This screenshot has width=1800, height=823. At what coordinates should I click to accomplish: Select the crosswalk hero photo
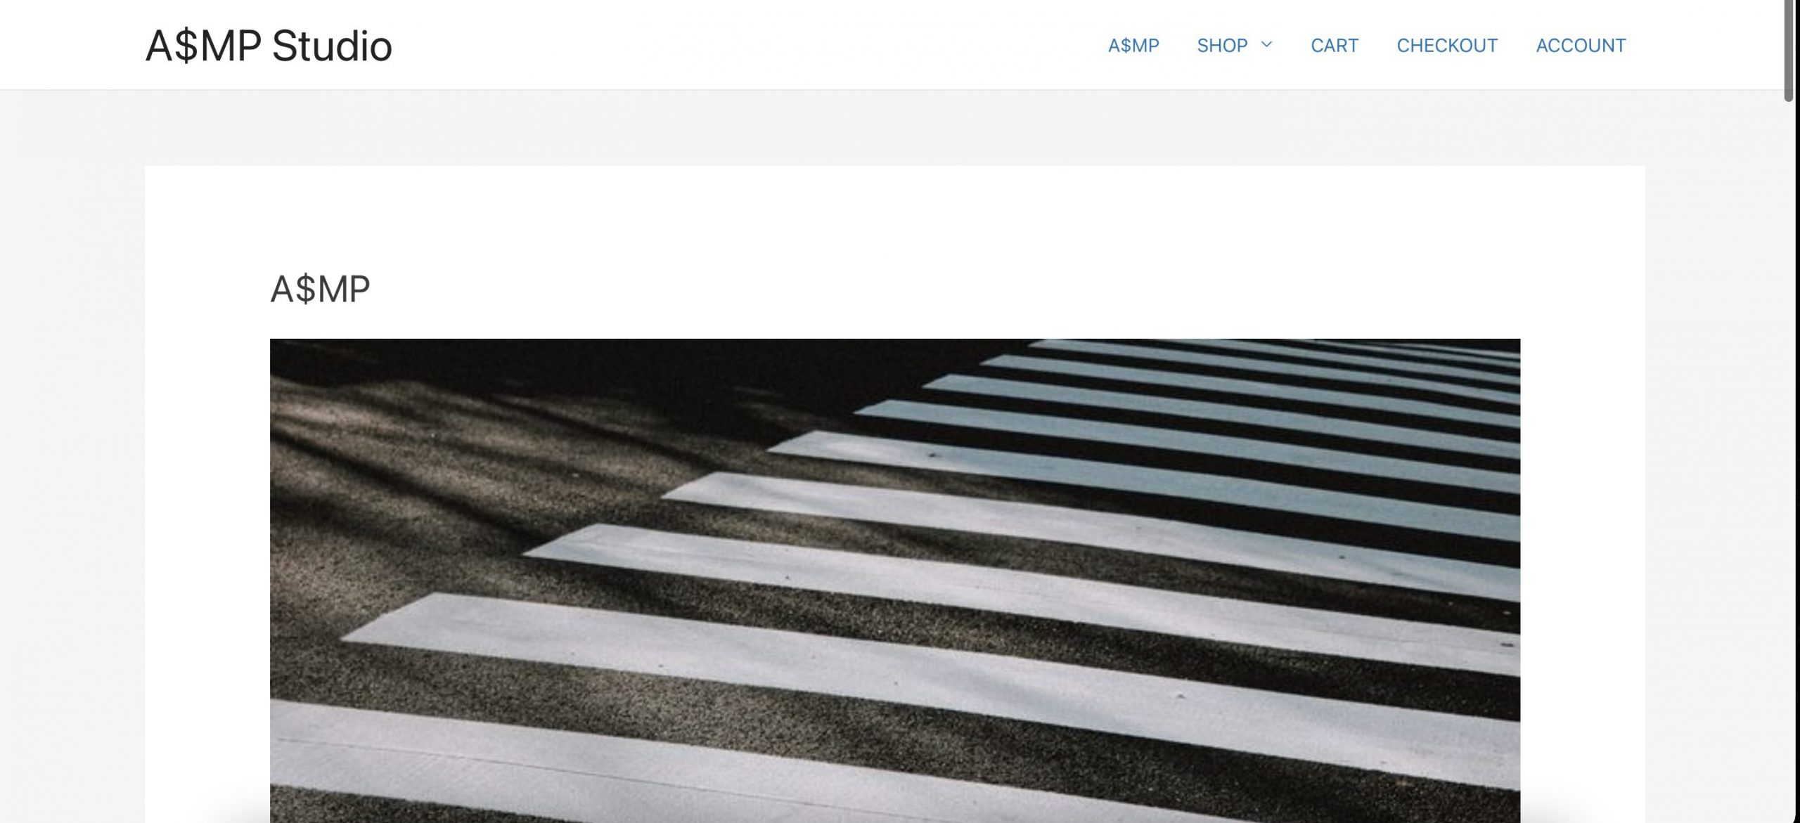[x=895, y=581]
